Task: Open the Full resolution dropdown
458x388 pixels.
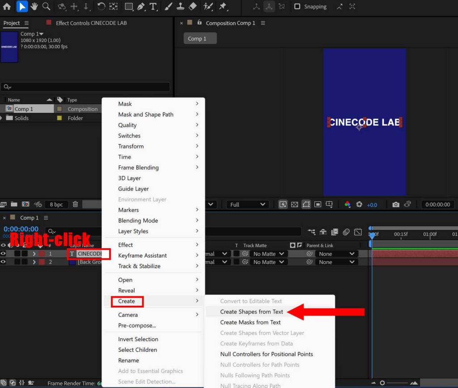Action: click(x=247, y=204)
